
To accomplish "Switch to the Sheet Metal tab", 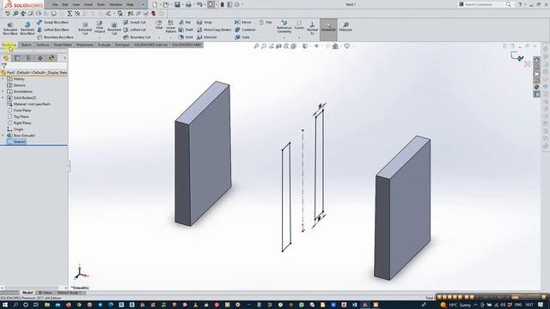I will point(63,45).
